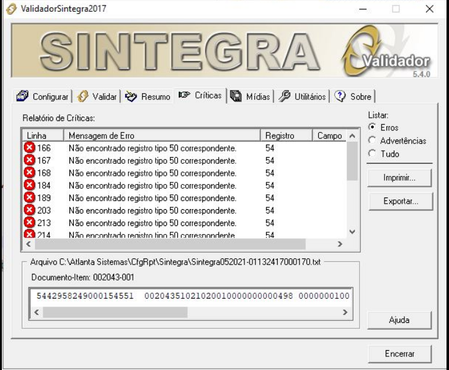Click the Validar tab chain icon
The height and width of the screenshot is (370, 449).
click(82, 96)
